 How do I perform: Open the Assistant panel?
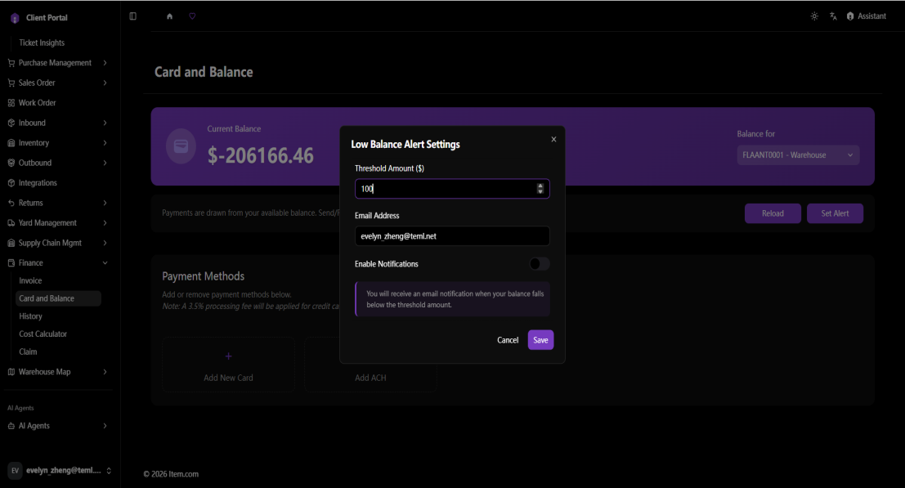(x=867, y=16)
